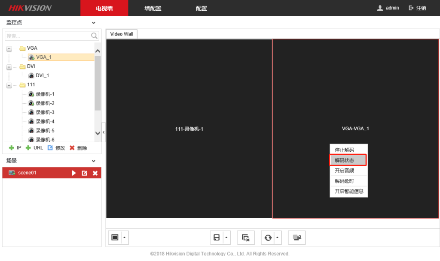The height and width of the screenshot is (261, 440).
Task: Click the 注销 logout link
Action: (x=417, y=8)
